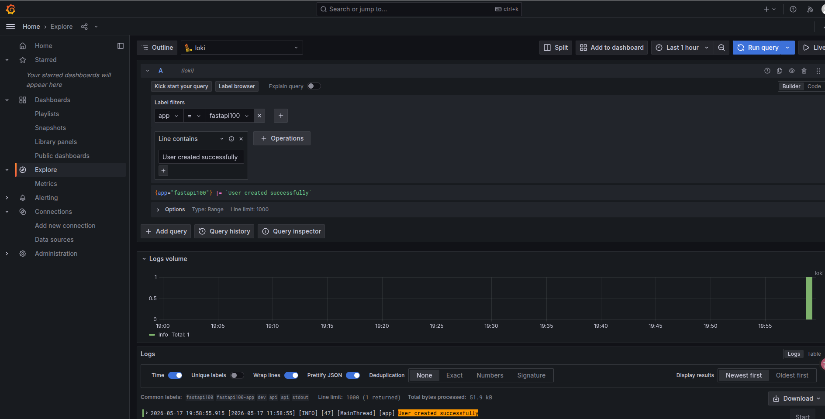Focus the Search or jump to field
This screenshot has width=825, height=419.
pos(419,9)
